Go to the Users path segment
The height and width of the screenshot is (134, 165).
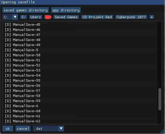pos(36,17)
